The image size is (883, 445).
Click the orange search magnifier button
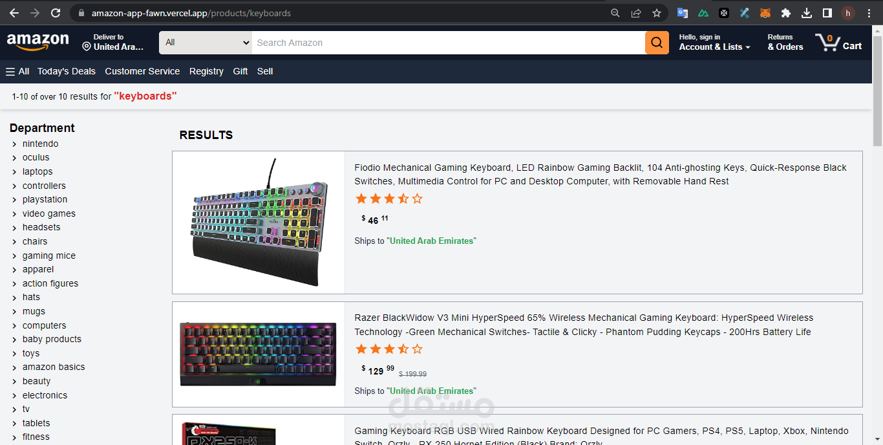657,43
